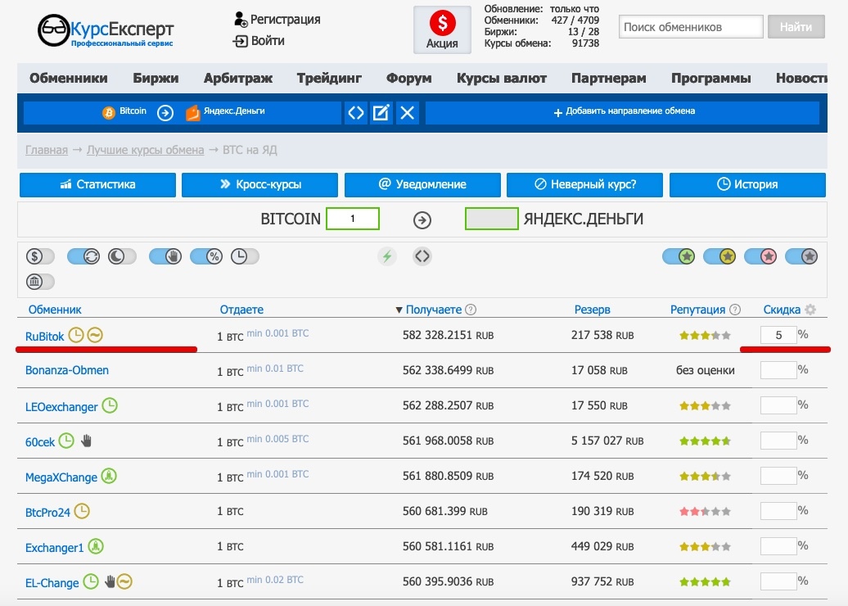The image size is (848, 606).
Task: Toggle the bank building filter switch
Action: pos(40,282)
